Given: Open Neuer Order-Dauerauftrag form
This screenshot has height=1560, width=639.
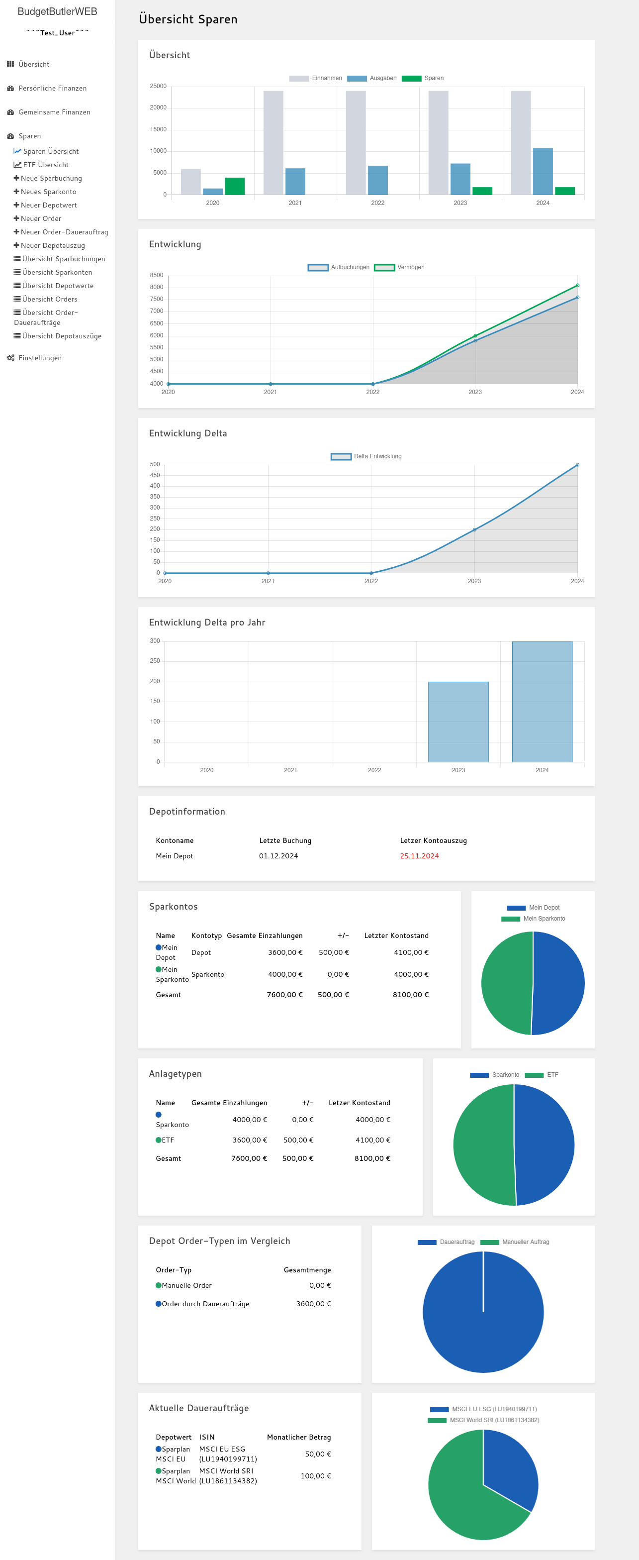Looking at the screenshot, I should coord(64,232).
